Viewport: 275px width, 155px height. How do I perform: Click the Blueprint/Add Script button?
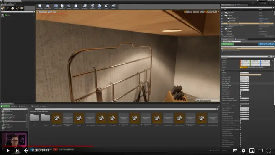(x=266, y=44)
